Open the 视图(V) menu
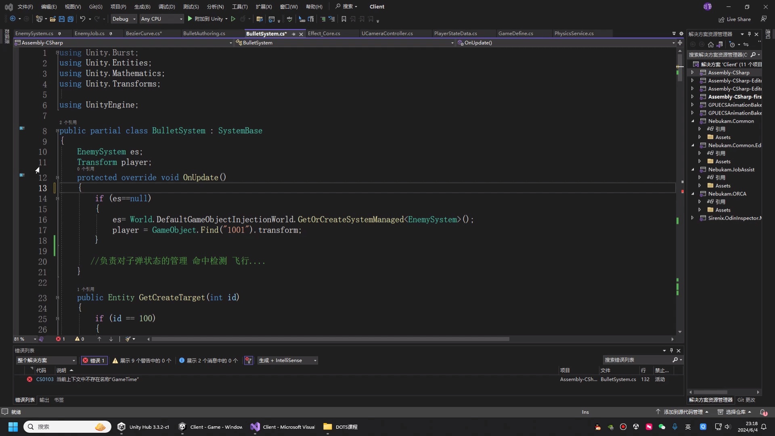The image size is (775, 436). coord(72,6)
